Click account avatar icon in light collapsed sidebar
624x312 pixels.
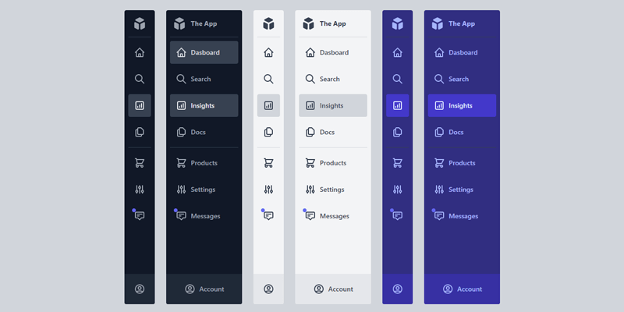point(268,289)
